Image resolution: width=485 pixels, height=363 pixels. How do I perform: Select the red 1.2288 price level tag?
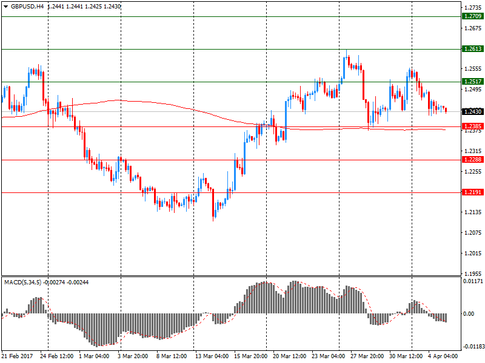(x=472, y=160)
